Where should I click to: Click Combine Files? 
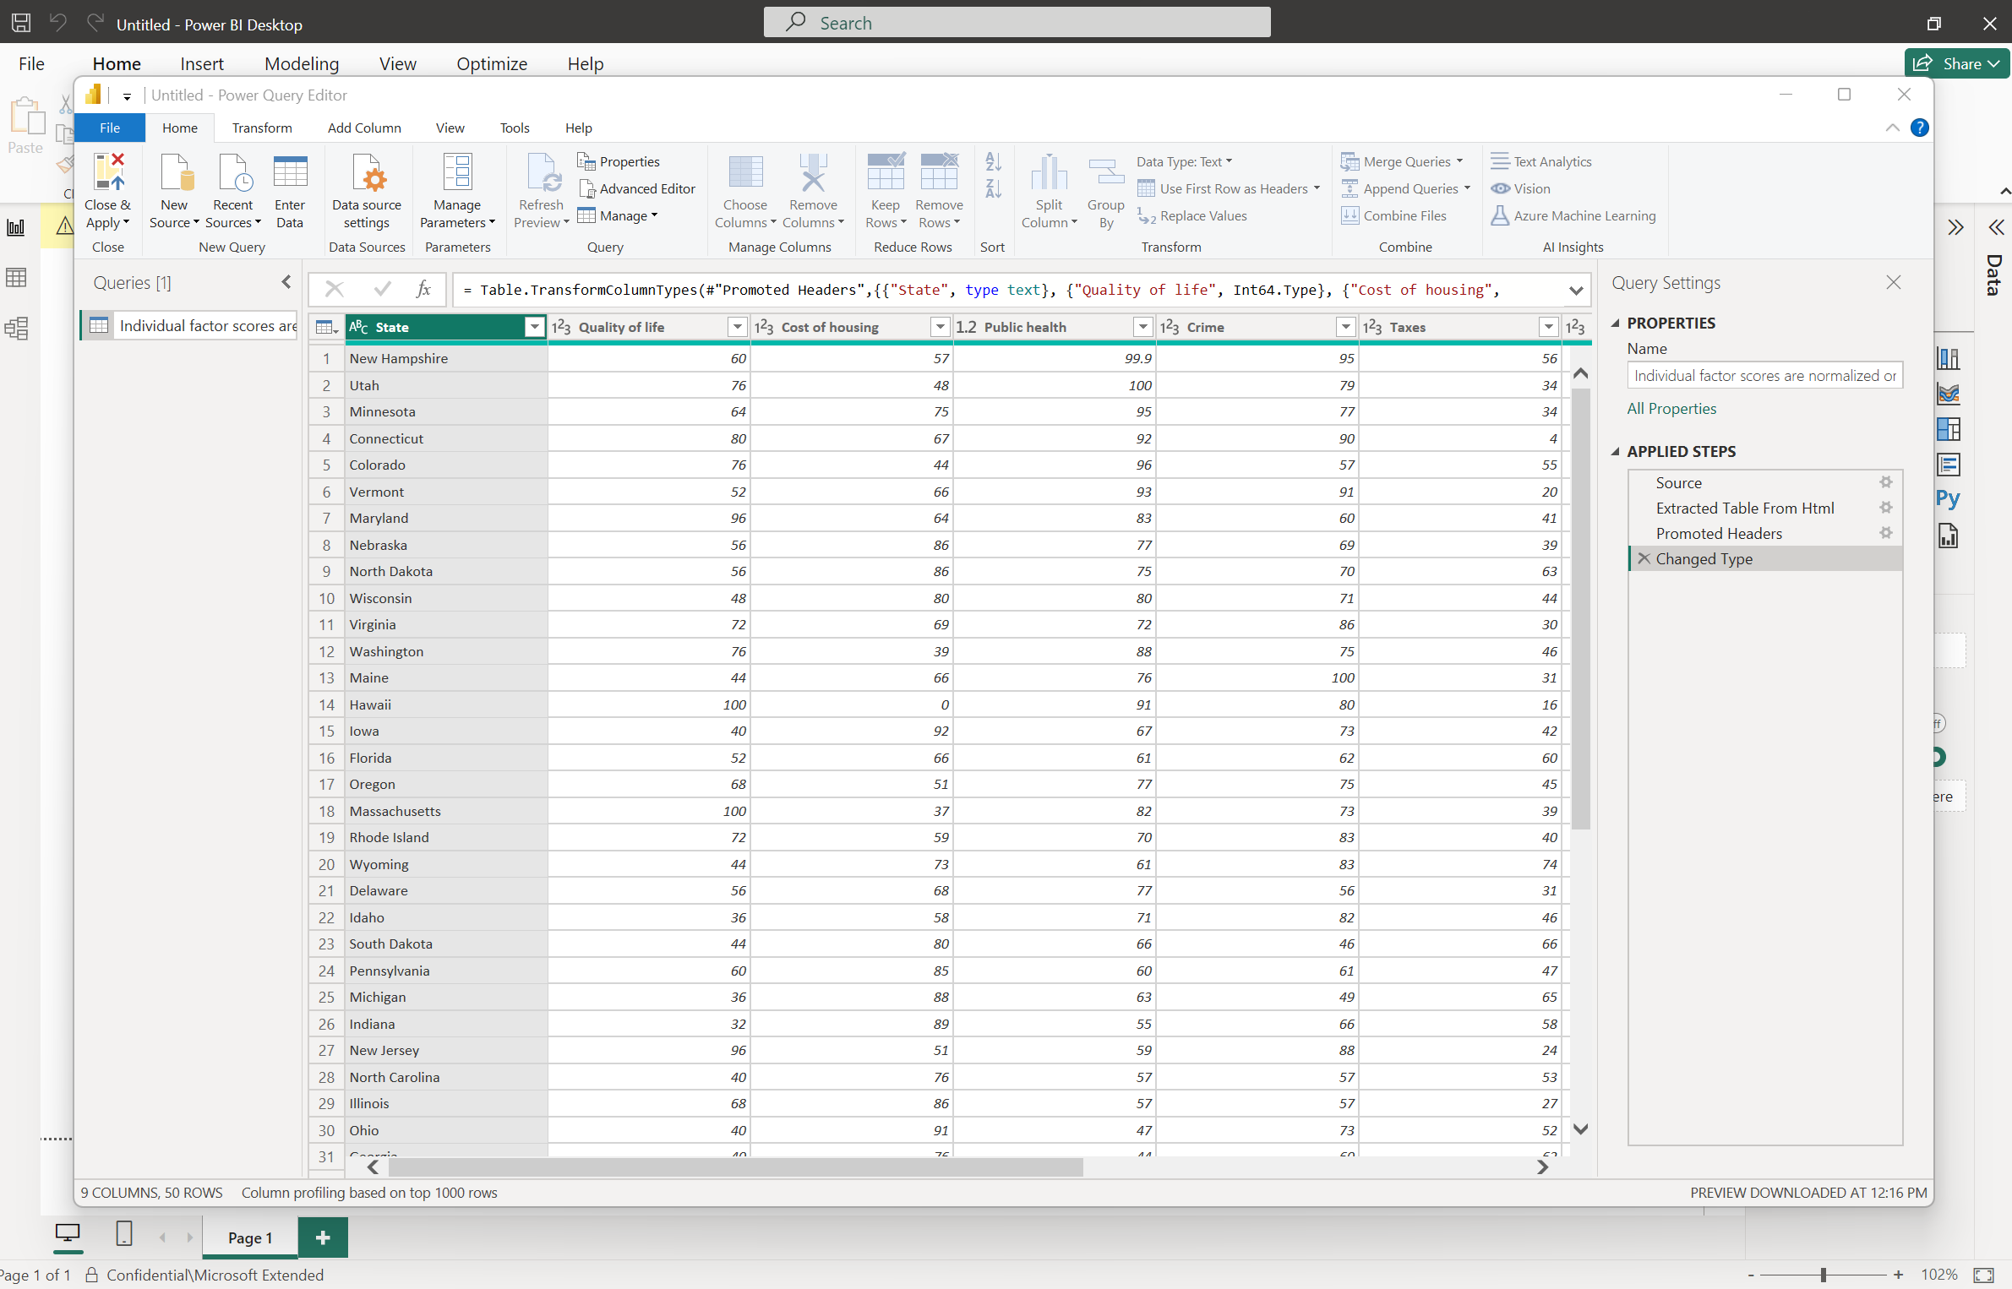(1394, 215)
